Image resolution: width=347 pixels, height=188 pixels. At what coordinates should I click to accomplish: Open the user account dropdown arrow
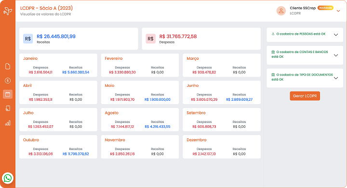pyautogui.click(x=338, y=11)
